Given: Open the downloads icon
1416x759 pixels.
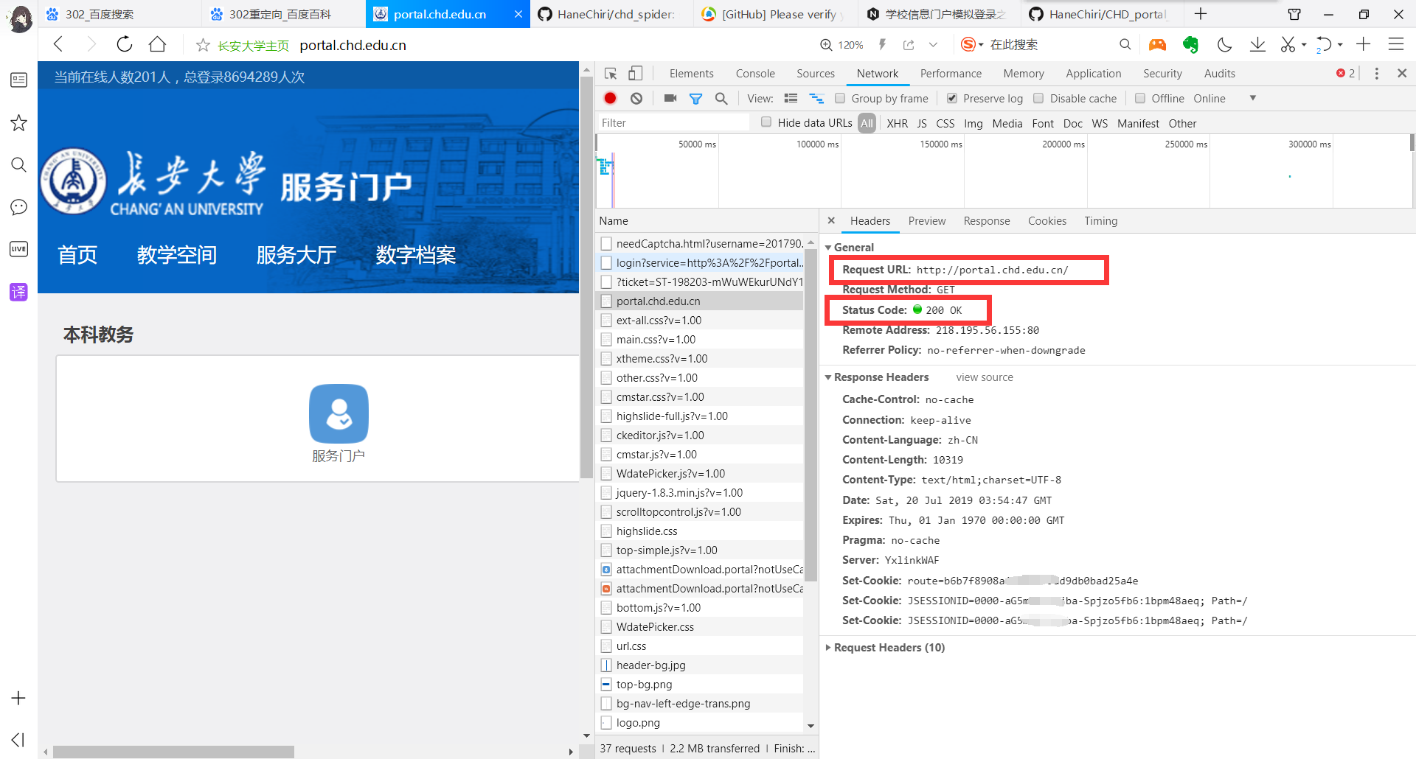Looking at the screenshot, I should click(1257, 45).
